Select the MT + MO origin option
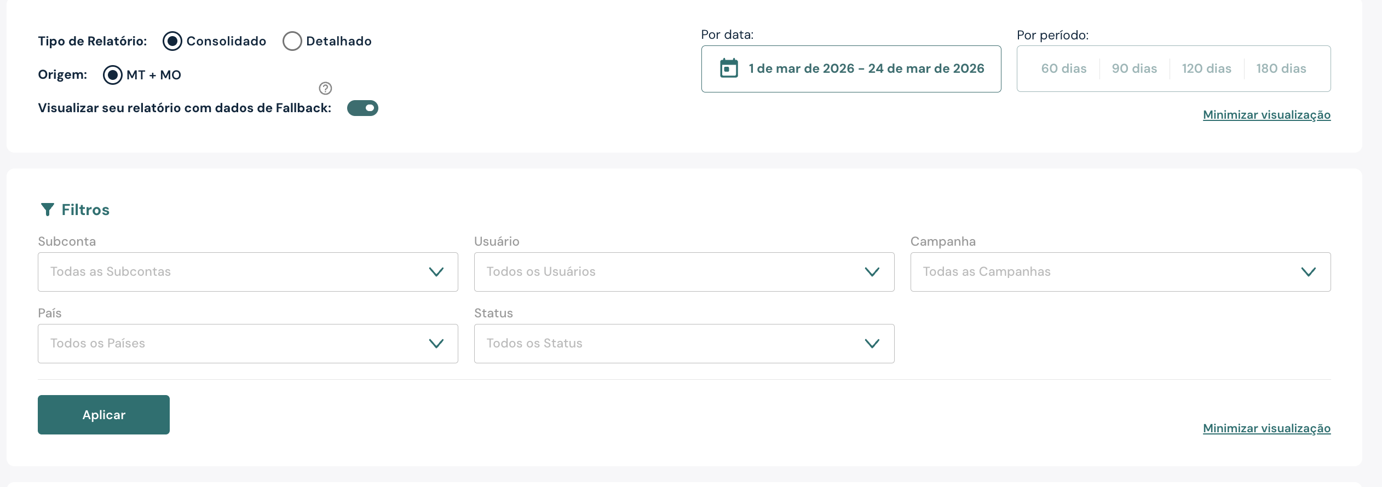The width and height of the screenshot is (1382, 487). tap(113, 75)
